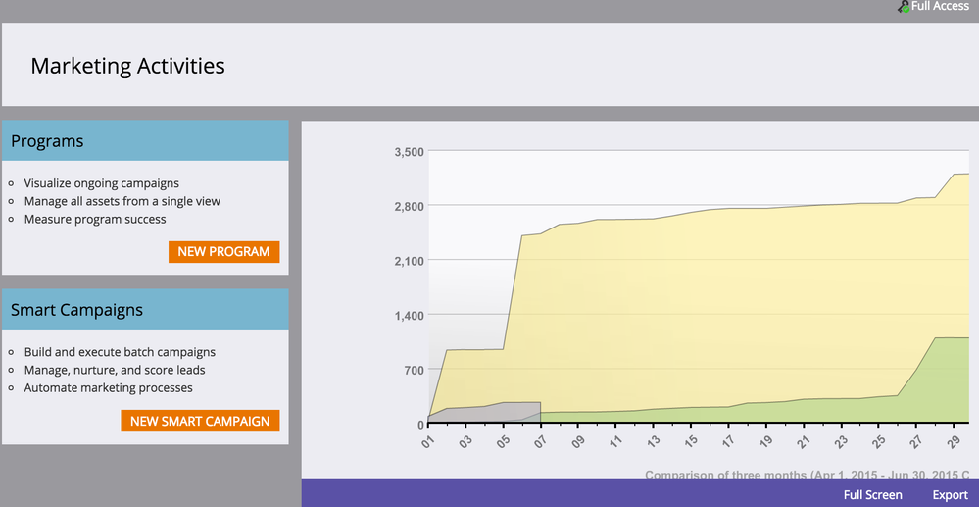Click the key icon beside Full Access
This screenshot has width=979, height=507.
pyautogui.click(x=903, y=7)
